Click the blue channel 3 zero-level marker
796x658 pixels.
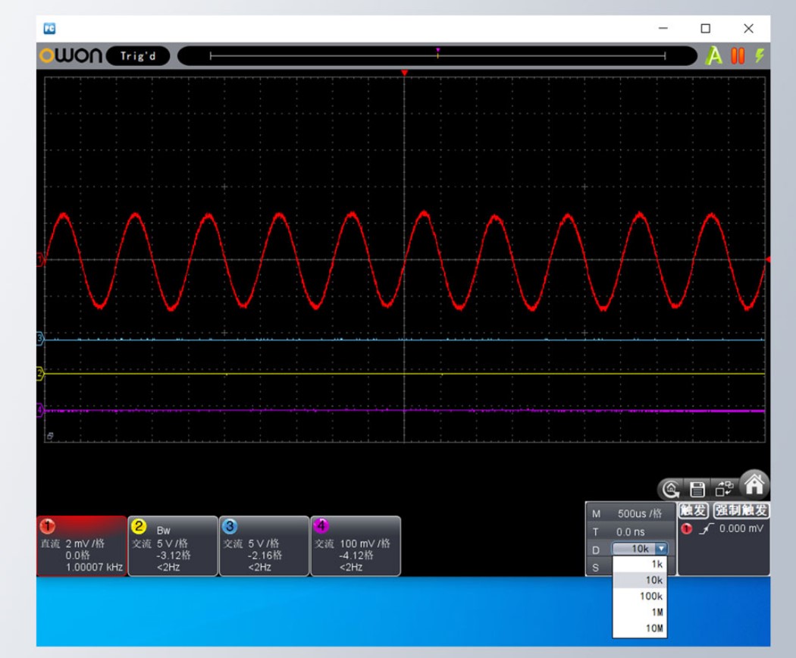tap(41, 339)
